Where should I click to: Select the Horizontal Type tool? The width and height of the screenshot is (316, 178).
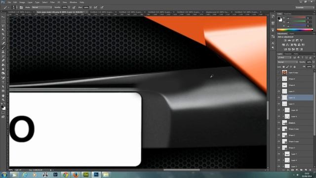[3, 82]
